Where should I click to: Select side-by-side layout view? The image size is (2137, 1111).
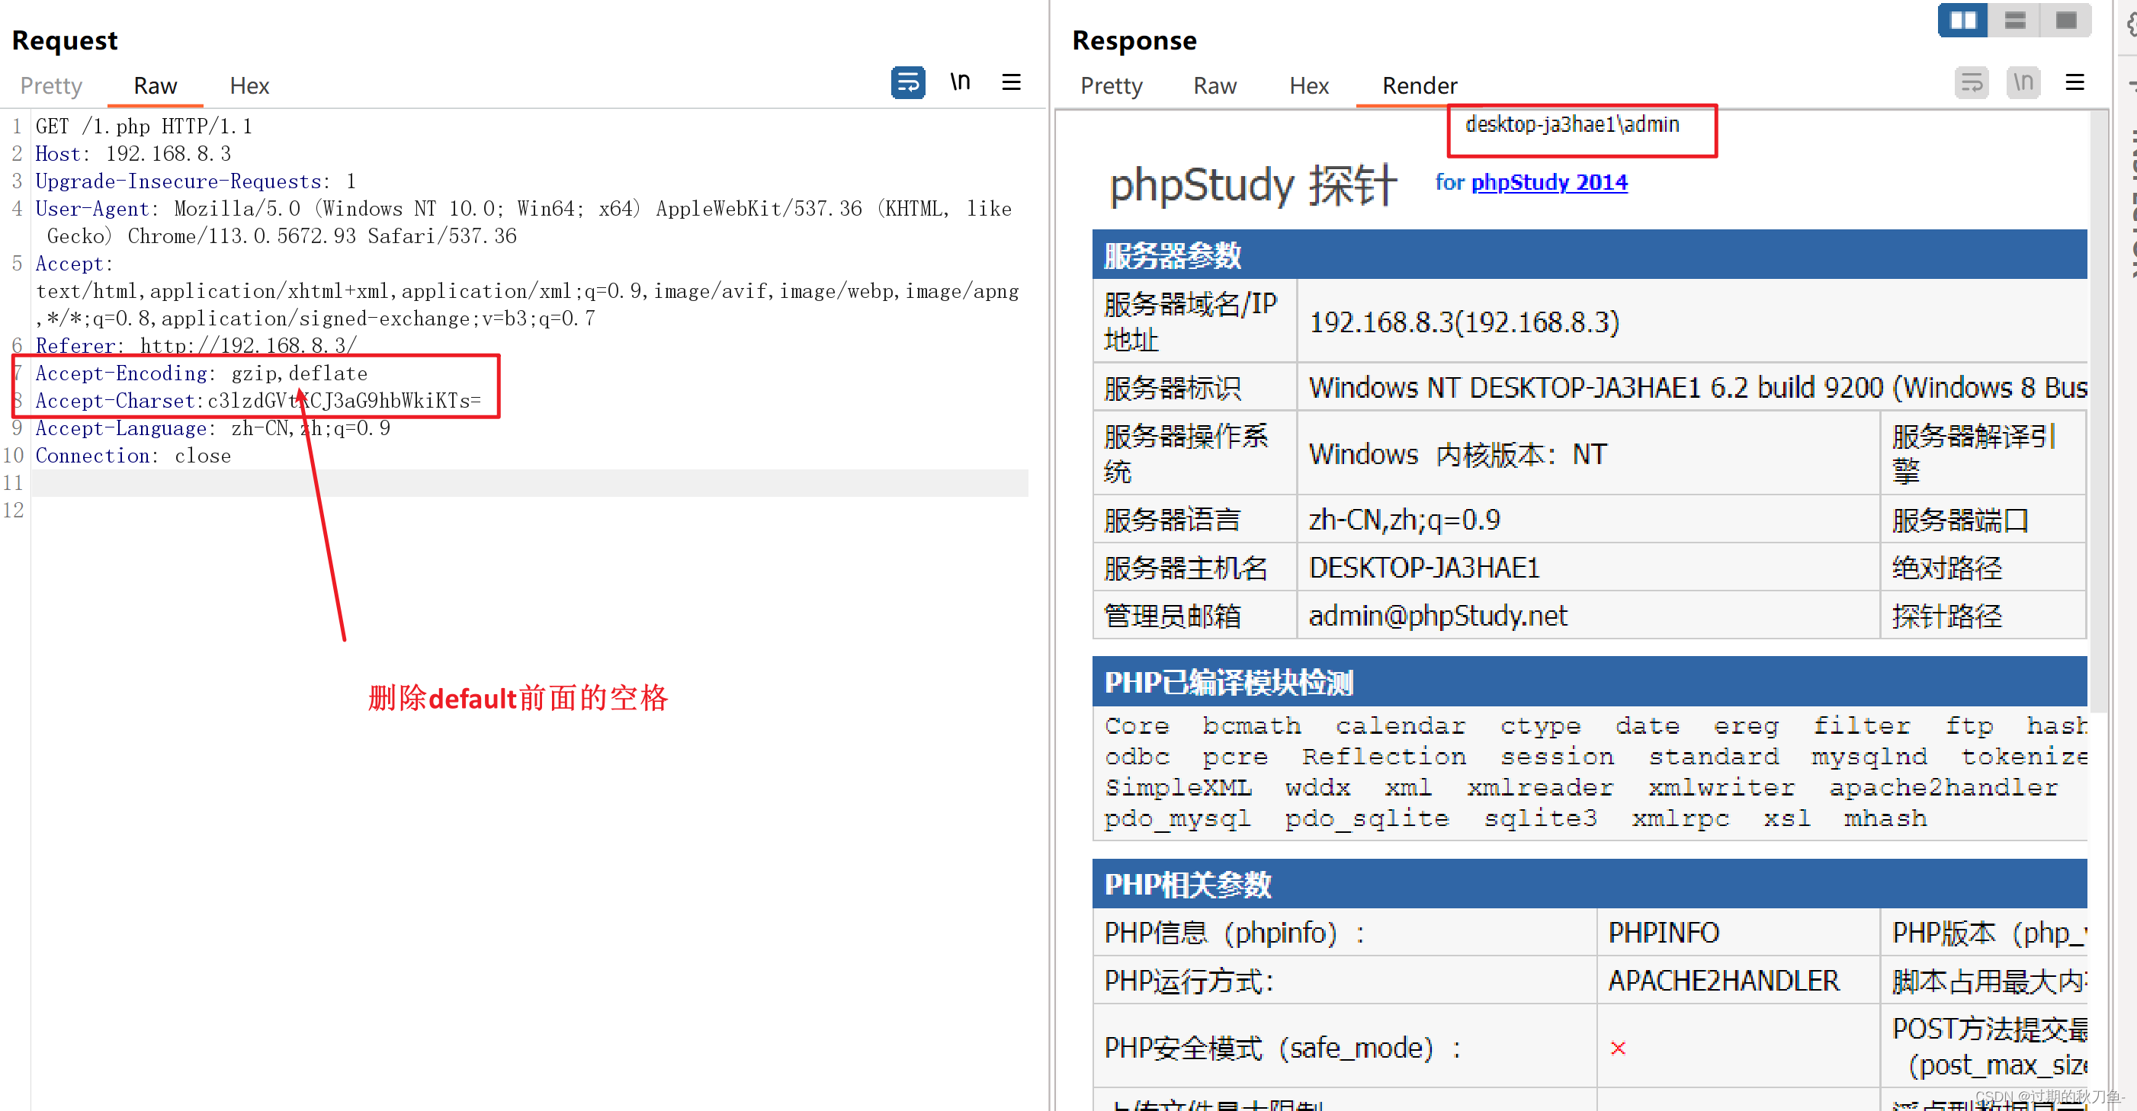(x=1962, y=21)
